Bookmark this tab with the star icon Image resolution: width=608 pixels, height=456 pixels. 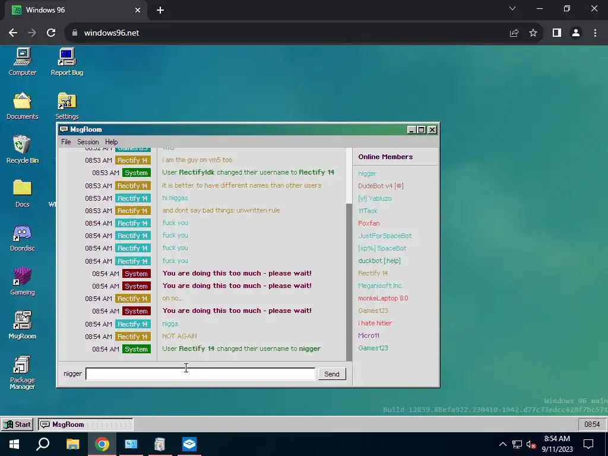pos(533,33)
